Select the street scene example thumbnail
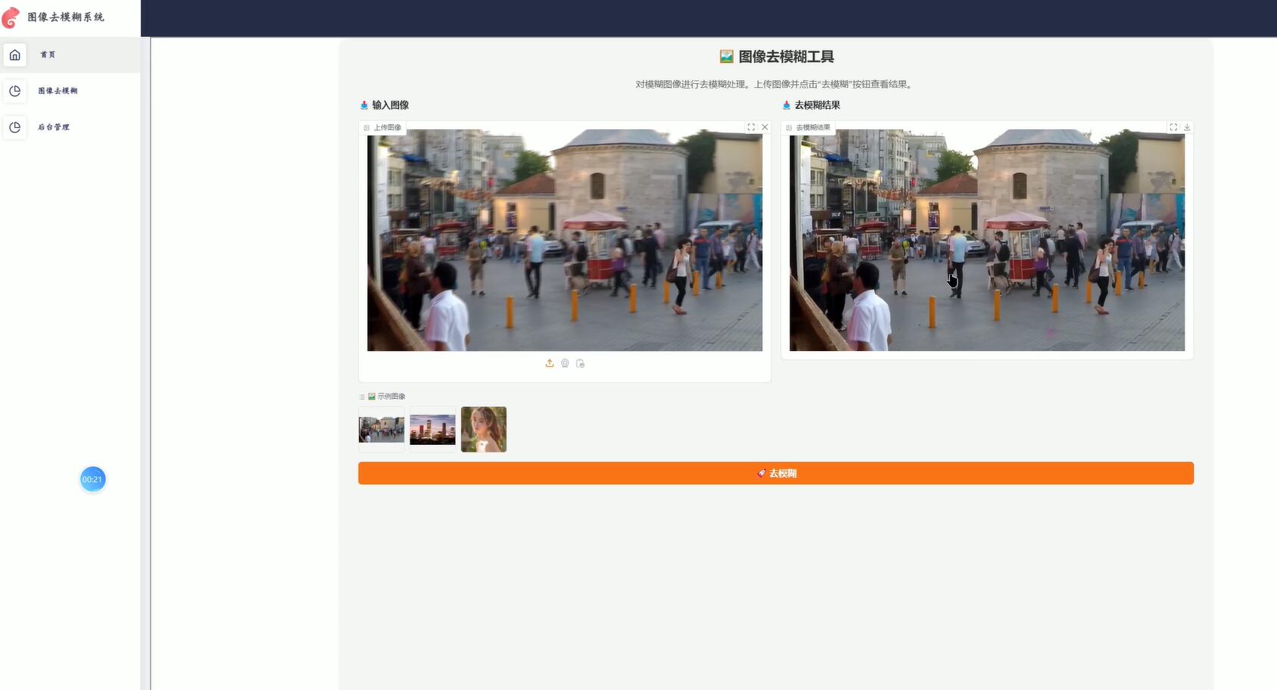 pyautogui.click(x=382, y=429)
